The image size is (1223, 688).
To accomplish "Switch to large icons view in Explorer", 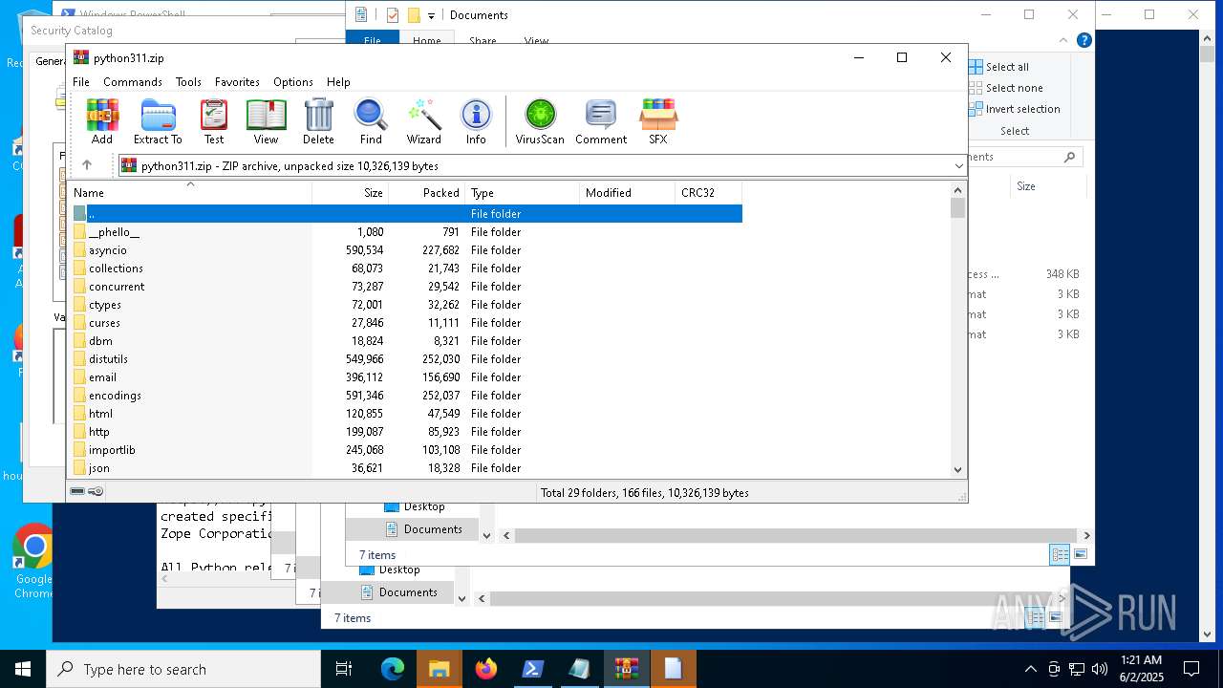I will click(1081, 554).
